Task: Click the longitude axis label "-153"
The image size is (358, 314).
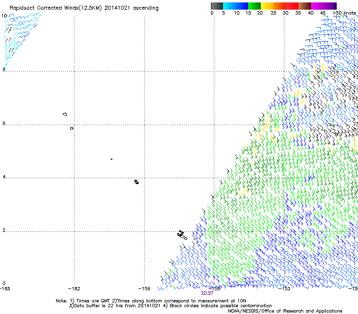Action: pyautogui.click(x=284, y=289)
